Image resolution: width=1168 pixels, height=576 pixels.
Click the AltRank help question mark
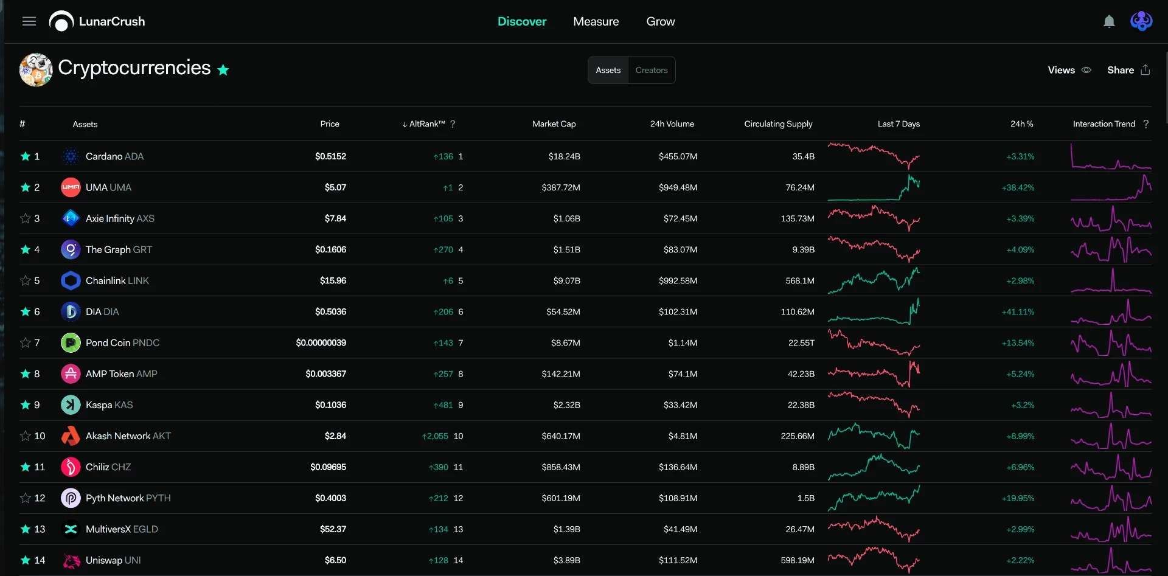453,124
